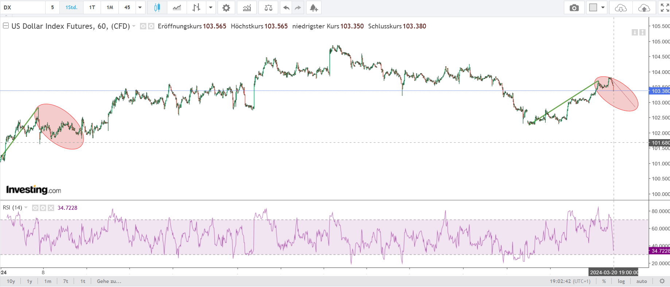The height and width of the screenshot is (287, 670).
Task: Save the chart layout to cloud
Action: [644, 8]
